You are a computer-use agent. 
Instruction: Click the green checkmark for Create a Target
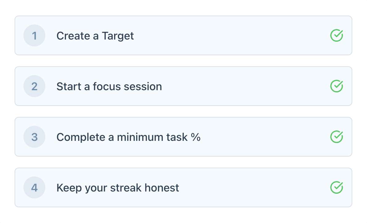pos(336,36)
